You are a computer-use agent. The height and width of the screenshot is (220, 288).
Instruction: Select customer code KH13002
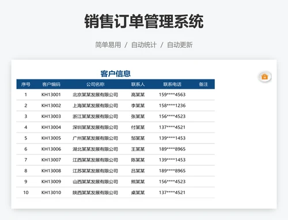tap(51, 106)
